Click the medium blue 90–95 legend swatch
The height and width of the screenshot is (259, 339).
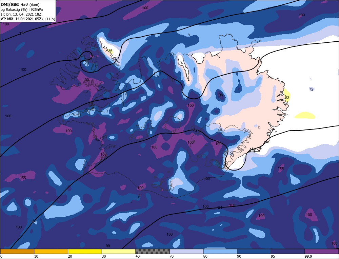254,252
